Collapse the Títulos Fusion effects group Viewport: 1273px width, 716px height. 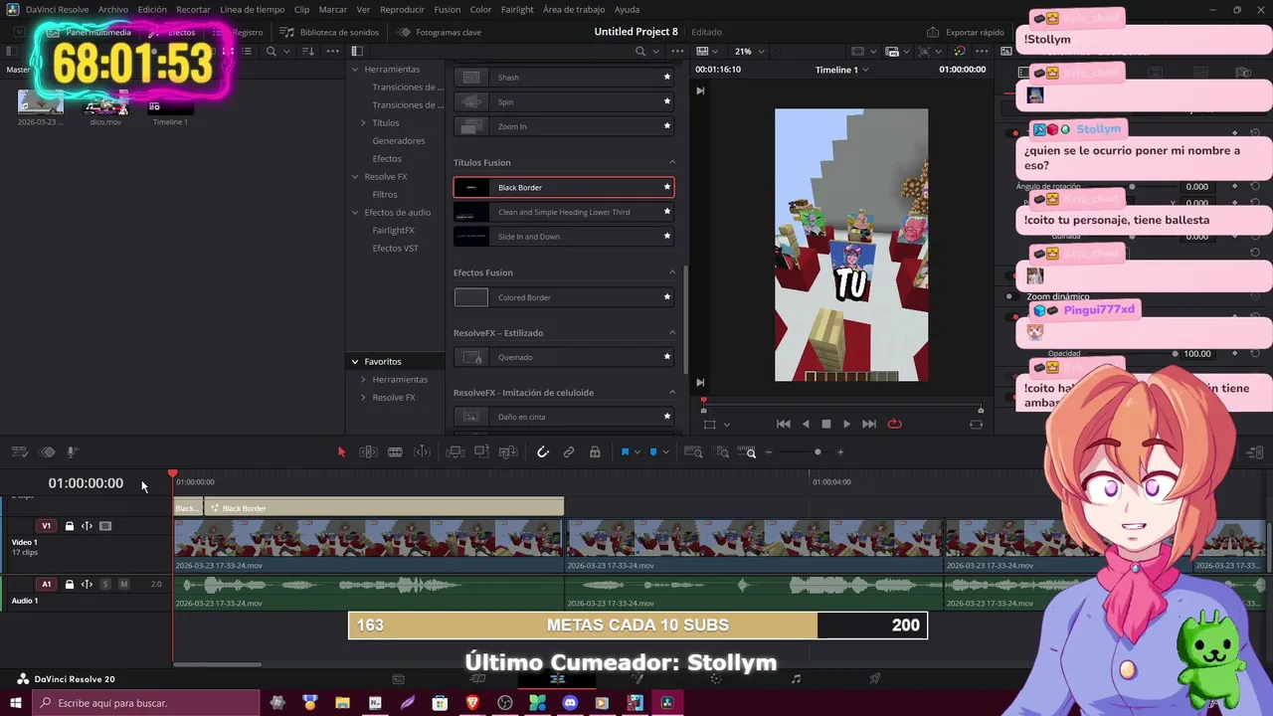671,163
